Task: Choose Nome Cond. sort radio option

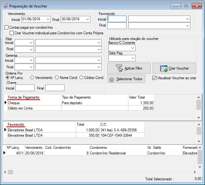Action: 57,77
